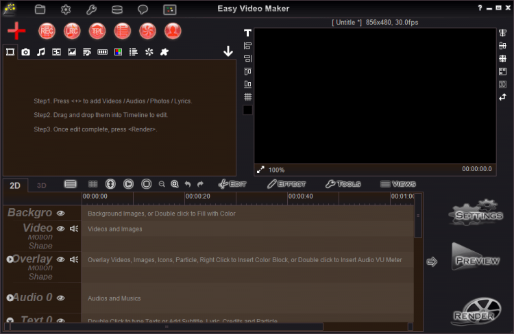Switch to the 3D timeline tab
Screen dimensions: 514x334
tap(42, 185)
